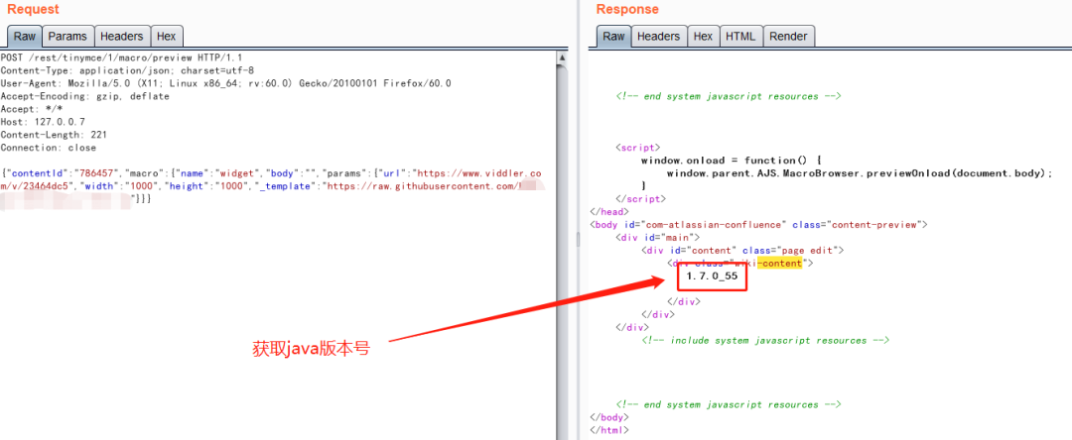Click the body id com-atlassian-confluence line

[758, 224]
